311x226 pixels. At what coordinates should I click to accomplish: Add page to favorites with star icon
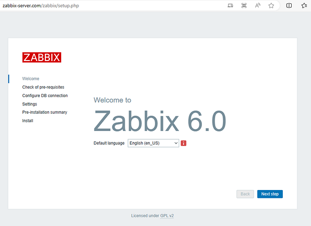click(x=271, y=5)
